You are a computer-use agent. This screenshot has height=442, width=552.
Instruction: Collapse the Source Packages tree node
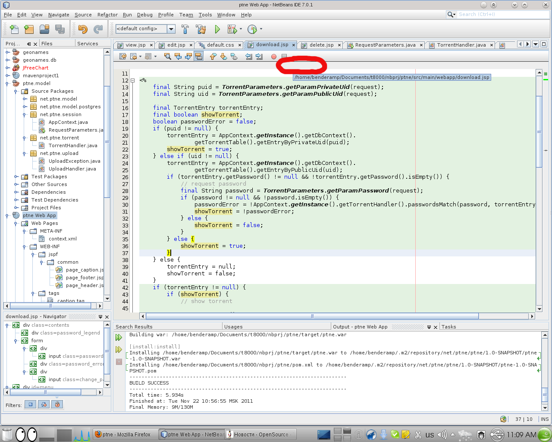pos(16,91)
